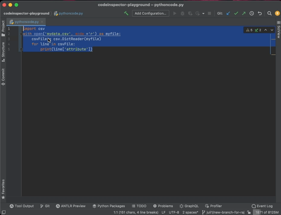Open the run configuration dropdown arrow
Screen dimensions: 281x215
[203, 14]
